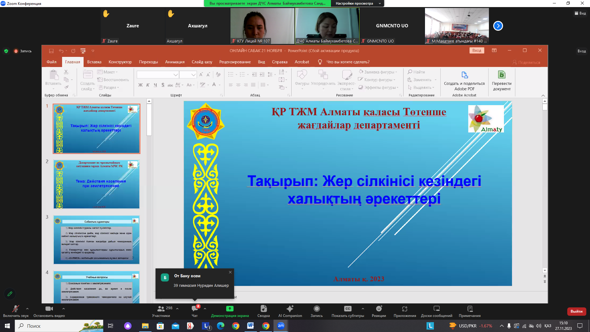Open Рецензирование ribbon tab
Viewport: 590px width, 332px height.
[x=235, y=62]
